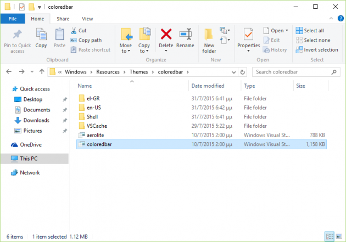The height and width of the screenshot is (242, 346).
Task: Go back with the back arrow
Action: coord(9,72)
